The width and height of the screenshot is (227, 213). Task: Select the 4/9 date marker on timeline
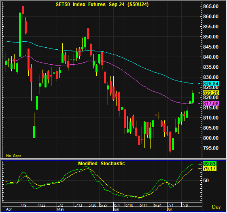pos(23,205)
